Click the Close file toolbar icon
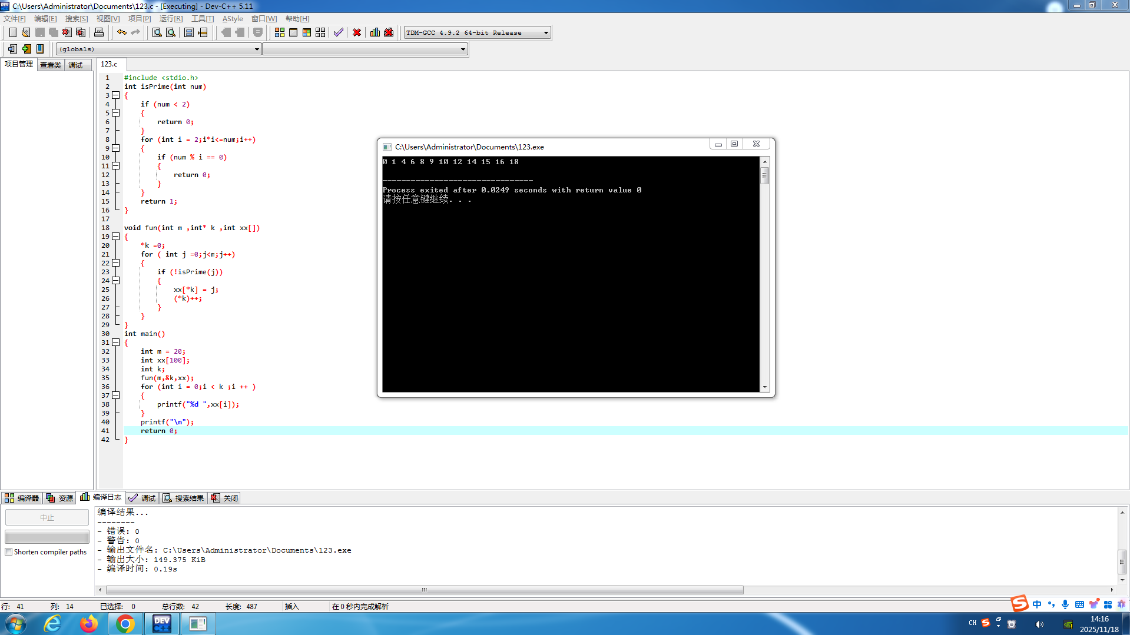1130x635 pixels. coord(67,32)
